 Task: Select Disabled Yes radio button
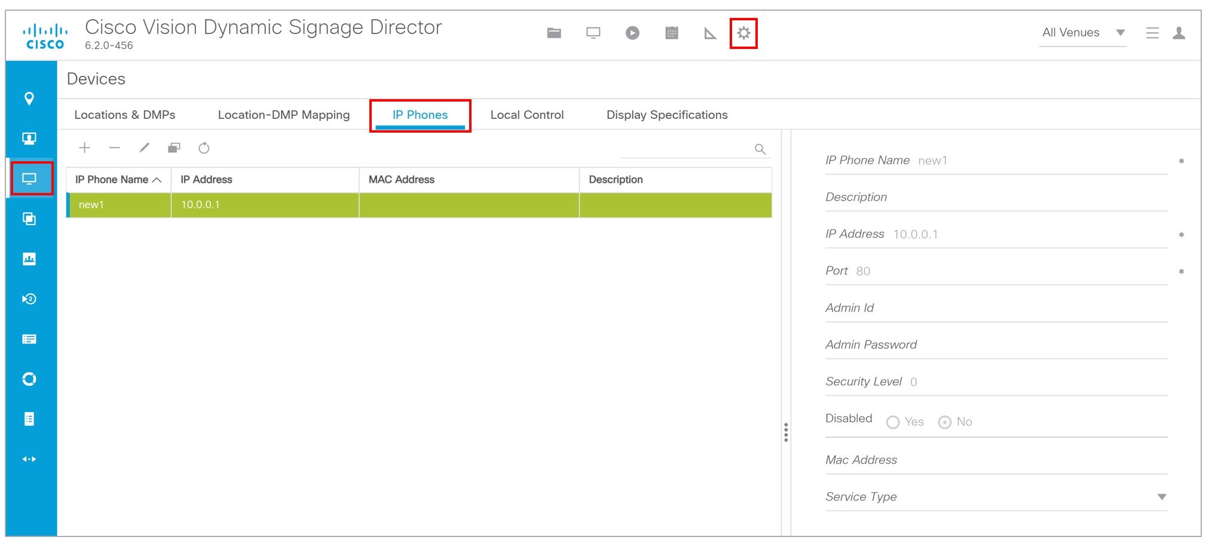click(x=893, y=422)
